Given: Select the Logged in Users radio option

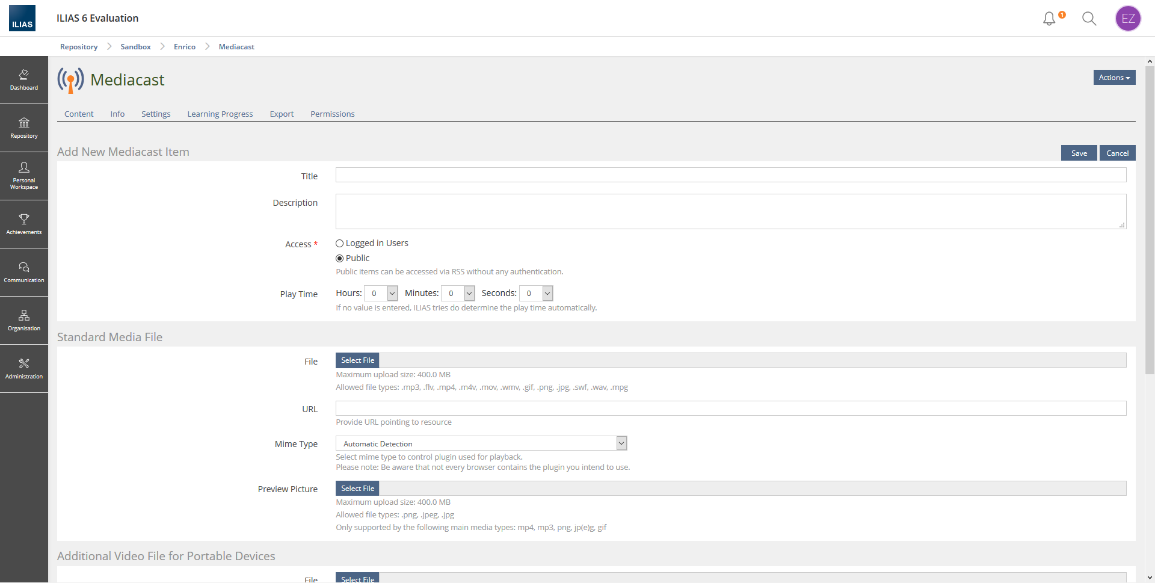Looking at the screenshot, I should point(340,244).
